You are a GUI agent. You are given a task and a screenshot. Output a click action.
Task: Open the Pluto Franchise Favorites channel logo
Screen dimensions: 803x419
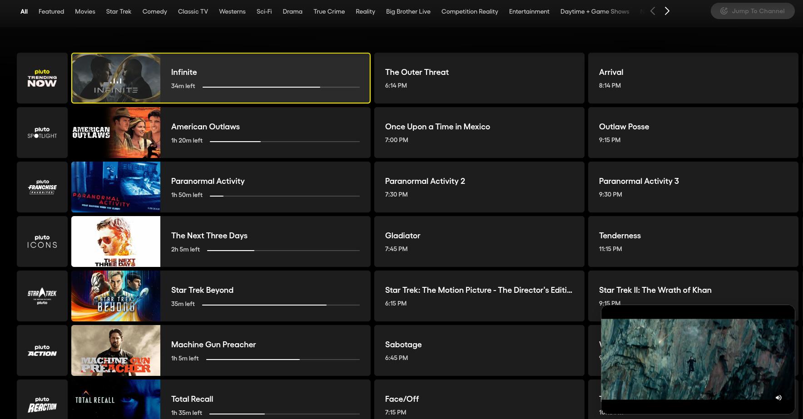(x=42, y=187)
